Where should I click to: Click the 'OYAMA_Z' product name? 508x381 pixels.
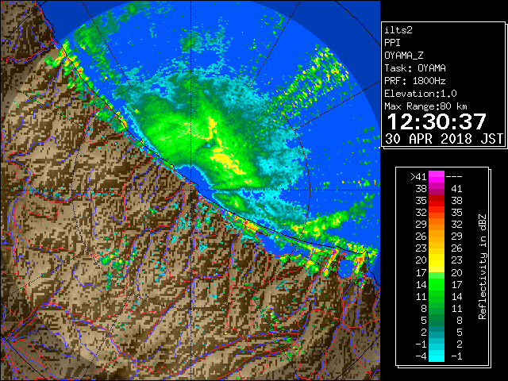[x=404, y=56]
